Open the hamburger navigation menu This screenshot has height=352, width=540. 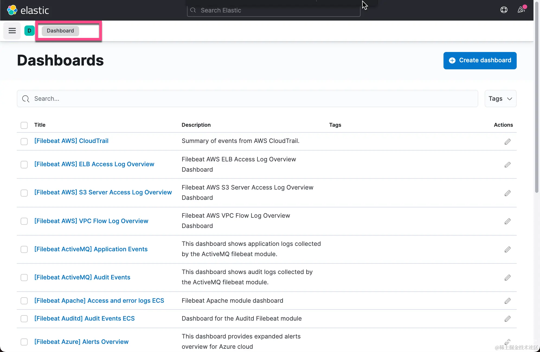(12, 31)
